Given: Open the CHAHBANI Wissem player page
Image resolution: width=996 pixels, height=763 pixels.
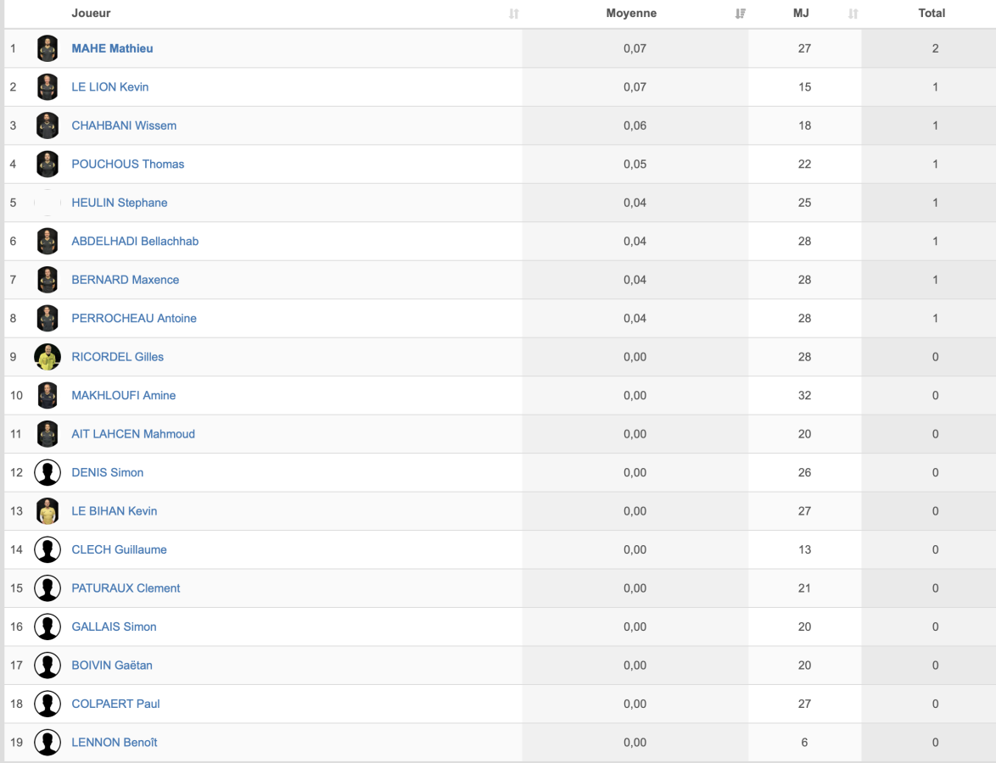Looking at the screenshot, I should click(x=124, y=125).
